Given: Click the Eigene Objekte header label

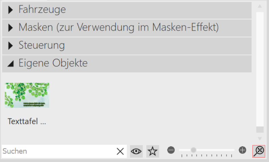Looking at the screenshot, I should point(53,63).
